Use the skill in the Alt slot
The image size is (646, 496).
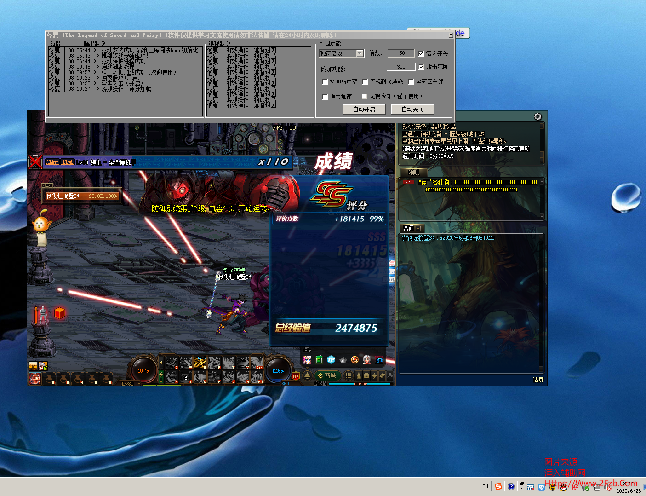pos(257,377)
